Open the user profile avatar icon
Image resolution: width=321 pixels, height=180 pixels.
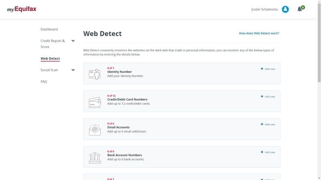[285, 9]
